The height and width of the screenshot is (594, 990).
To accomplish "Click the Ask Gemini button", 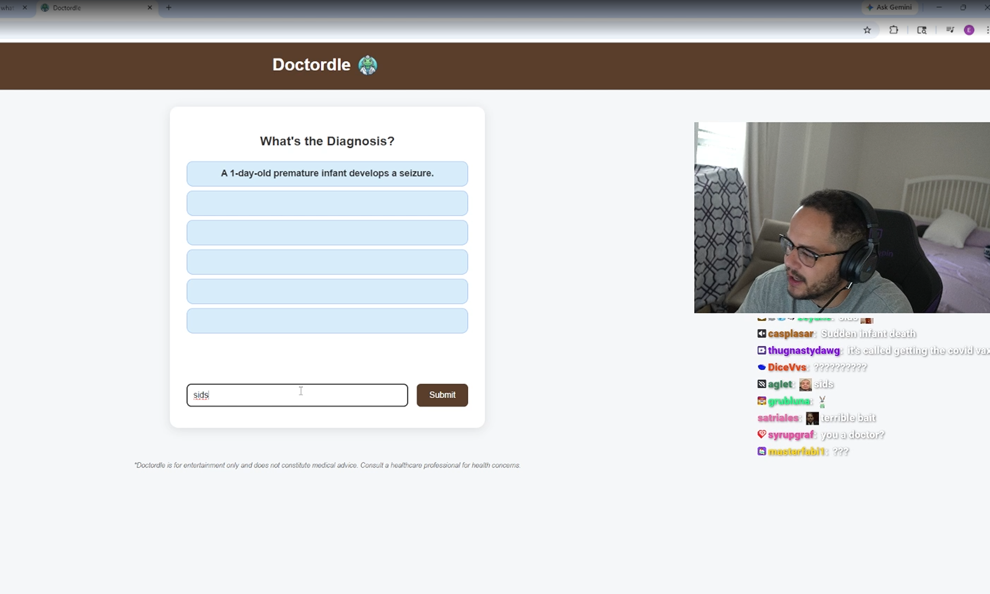I will pyautogui.click(x=889, y=7).
